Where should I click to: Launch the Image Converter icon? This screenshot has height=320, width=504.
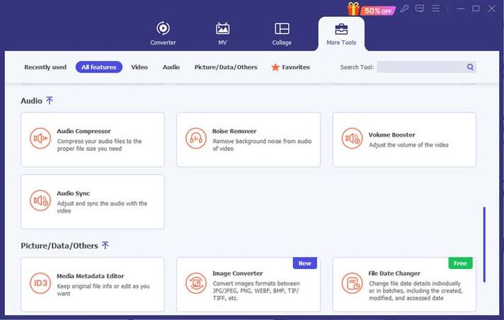click(196, 283)
